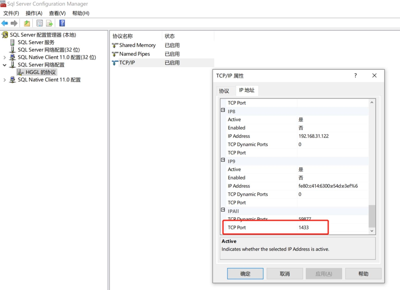
Task: Click the Help question mark toolbar icon
Action: [62, 23]
